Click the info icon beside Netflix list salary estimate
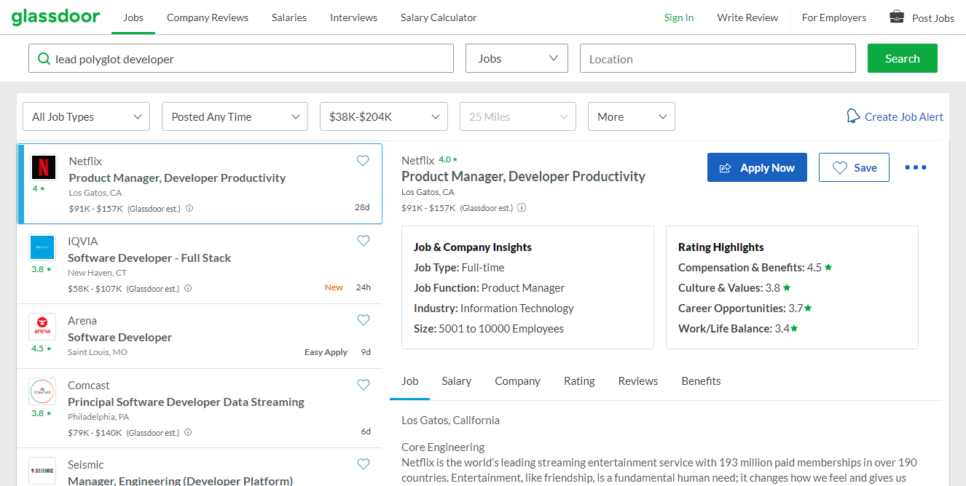966x486 pixels. (189, 208)
